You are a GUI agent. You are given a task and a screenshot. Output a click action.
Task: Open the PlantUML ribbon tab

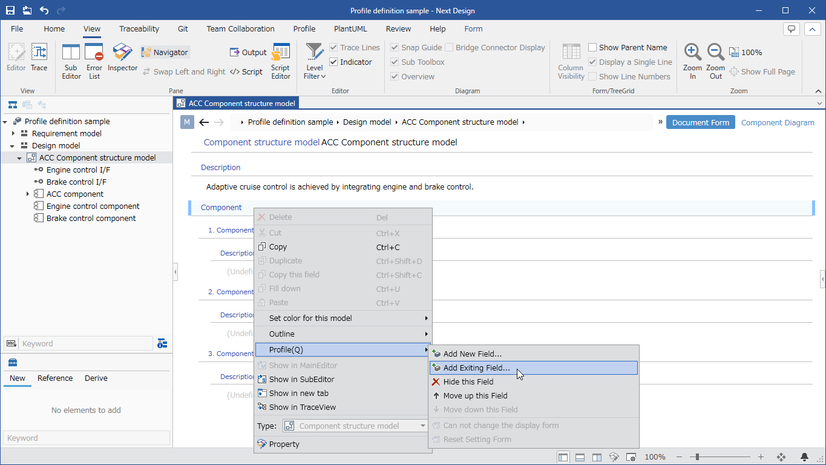coord(350,28)
